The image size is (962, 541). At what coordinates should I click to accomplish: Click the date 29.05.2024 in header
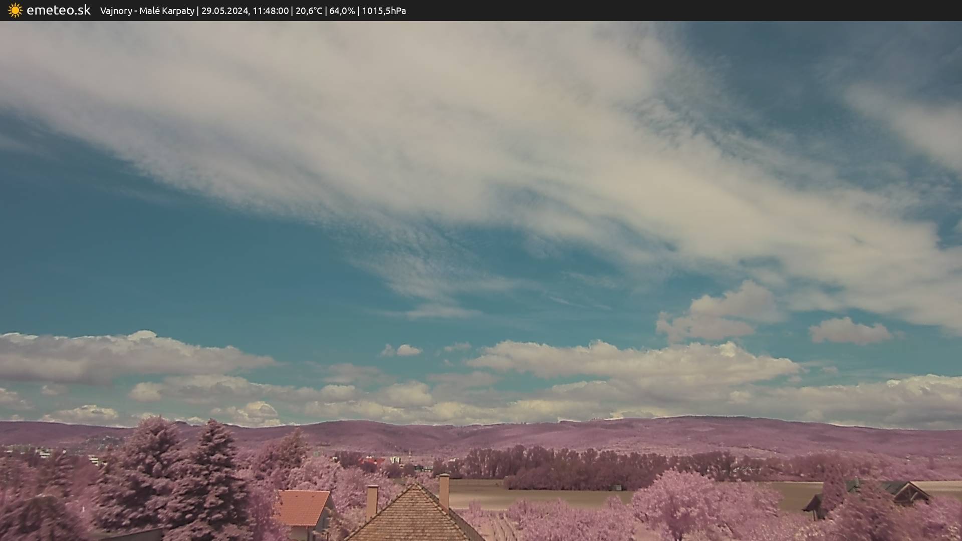pyautogui.click(x=224, y=11)
